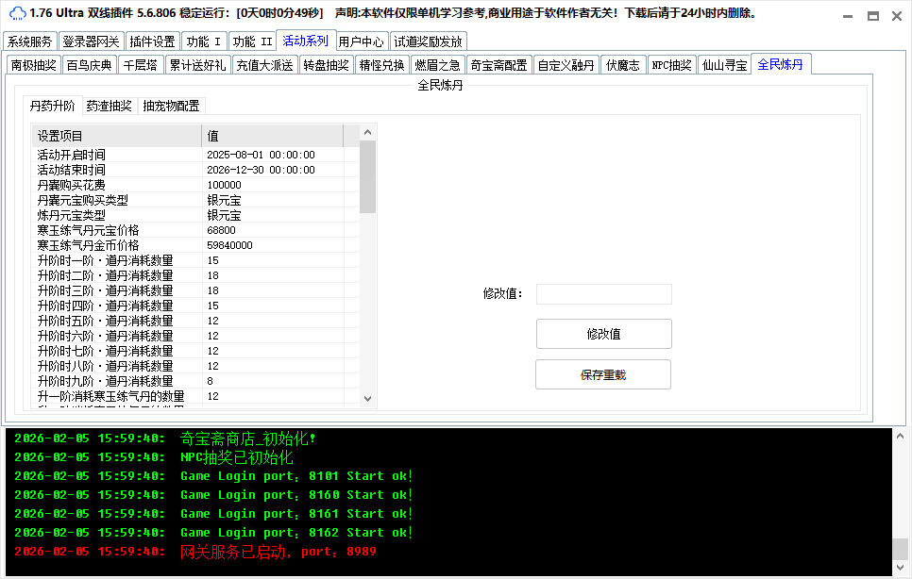Viewport: 912px width, 579px height.
Task: Open the 抽宠物配置 sub-tab
Action: pyautogui.click(x=171, y=106)
